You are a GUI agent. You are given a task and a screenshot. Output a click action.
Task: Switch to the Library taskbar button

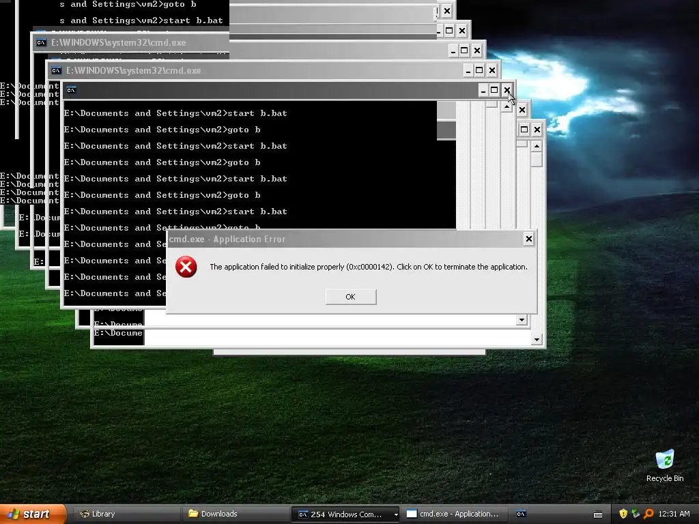point(127,514)
